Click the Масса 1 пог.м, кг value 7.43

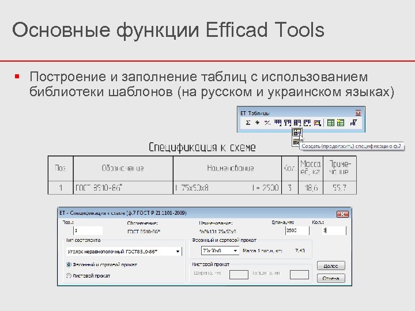[x=300, y=251]
